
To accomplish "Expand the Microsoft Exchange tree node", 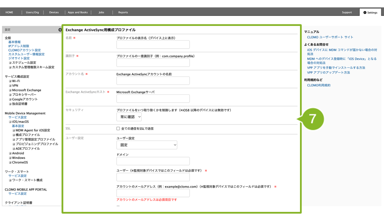I will (10, 90).
